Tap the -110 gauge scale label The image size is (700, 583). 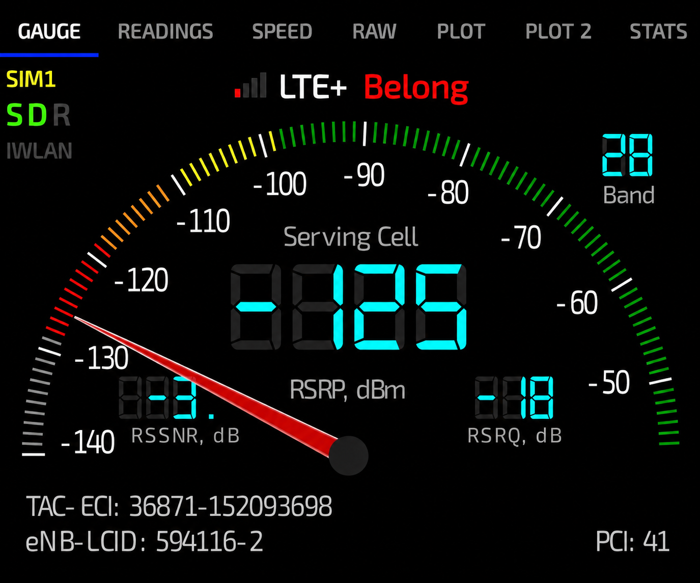(203, 222)
